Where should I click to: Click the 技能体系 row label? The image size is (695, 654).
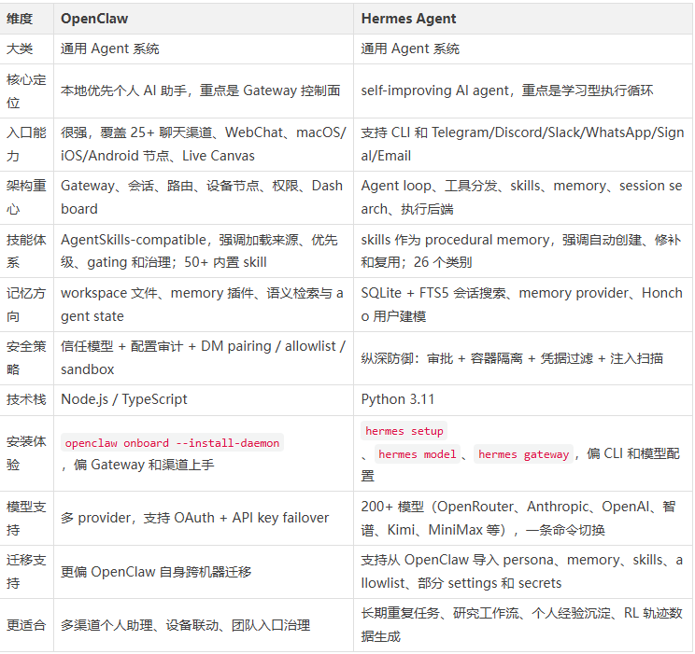[x=26, y=251]
